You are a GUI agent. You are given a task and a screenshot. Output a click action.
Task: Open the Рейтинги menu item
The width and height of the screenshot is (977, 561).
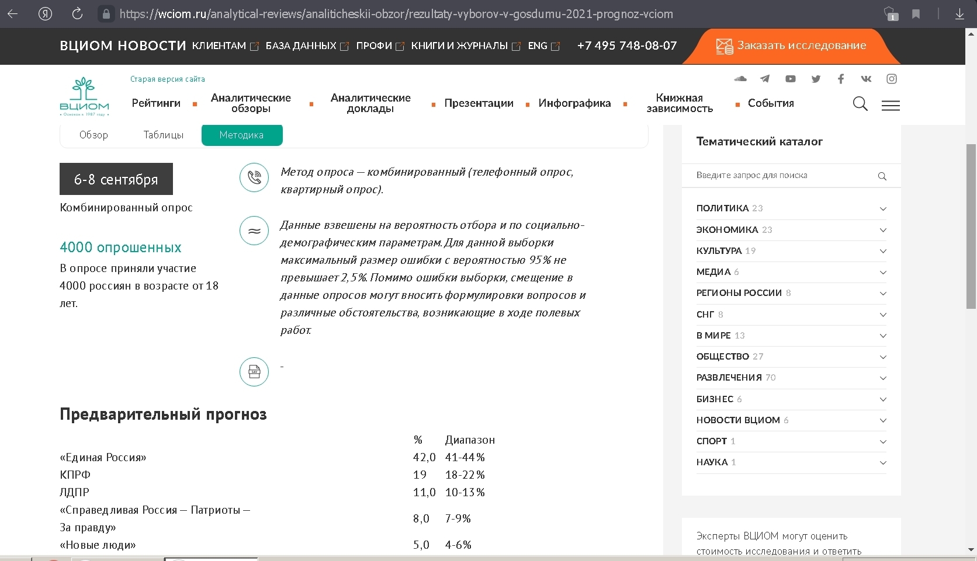click(156, 103)
